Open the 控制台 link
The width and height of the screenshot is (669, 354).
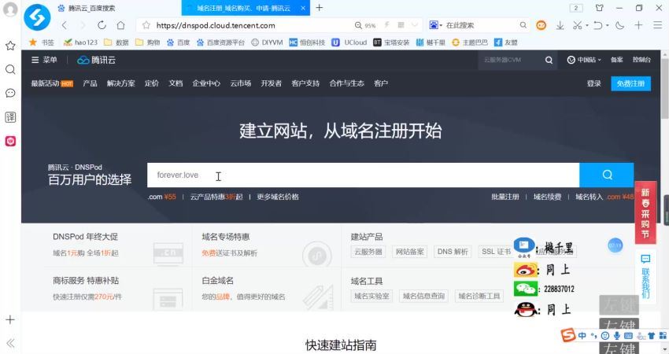(x=641, y=60)
